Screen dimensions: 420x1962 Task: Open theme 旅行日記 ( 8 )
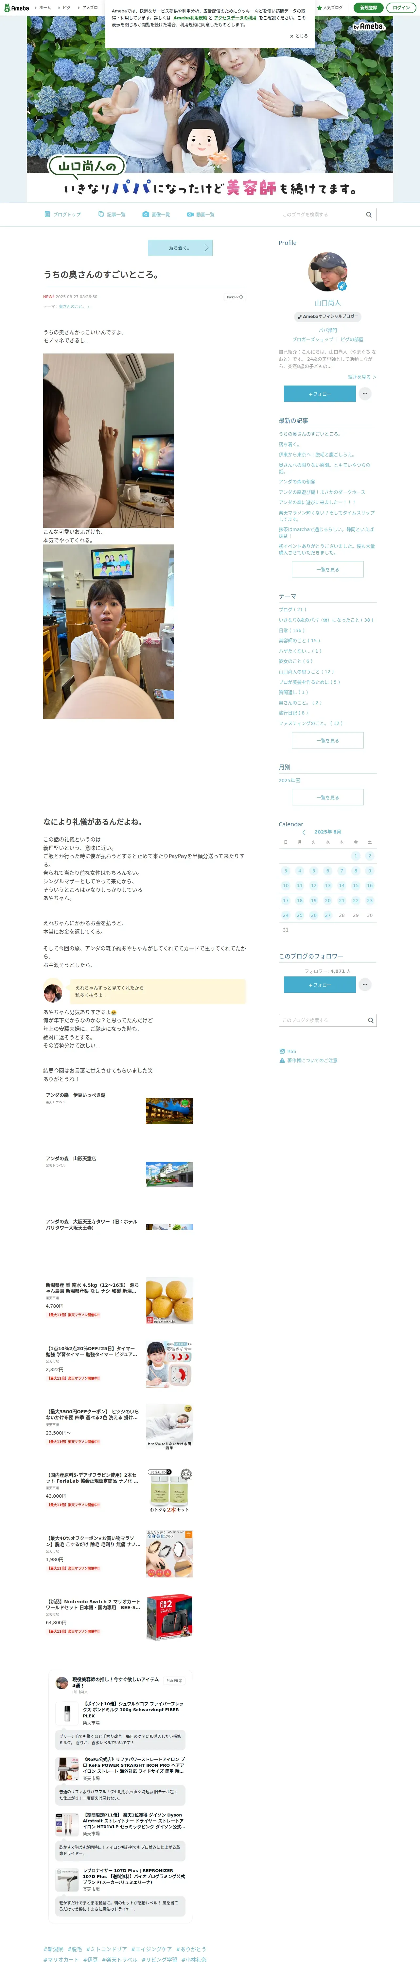293,713
